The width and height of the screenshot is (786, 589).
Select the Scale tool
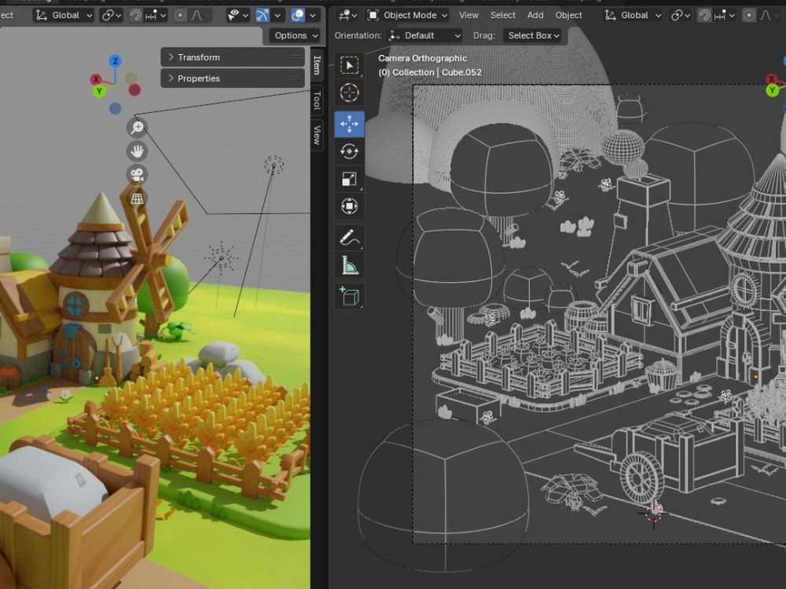(x=349, y=179)
